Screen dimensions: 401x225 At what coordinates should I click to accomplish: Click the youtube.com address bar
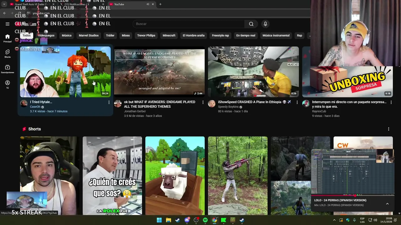(41, 13)
